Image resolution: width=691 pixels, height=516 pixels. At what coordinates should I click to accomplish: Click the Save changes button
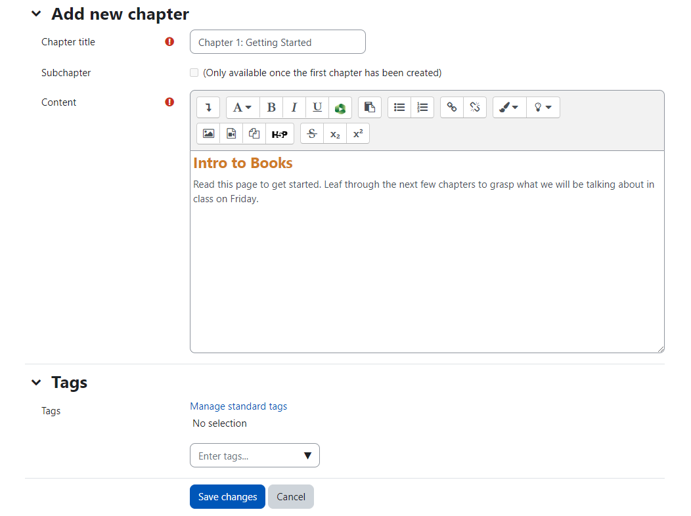coord(227,497)
